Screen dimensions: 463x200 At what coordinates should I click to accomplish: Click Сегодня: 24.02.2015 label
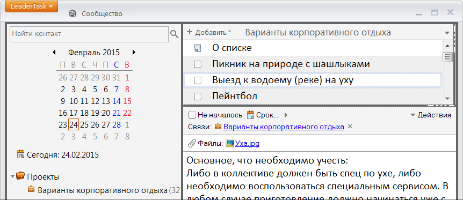point(63,155)
